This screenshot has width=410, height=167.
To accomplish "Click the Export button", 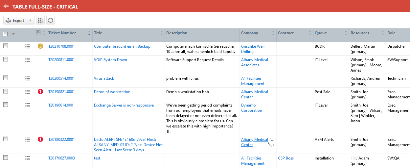I will [x=15, y=20].
